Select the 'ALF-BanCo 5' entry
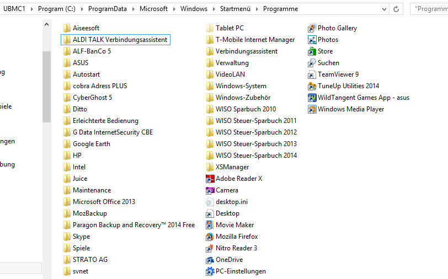The height and width of the screenshot is (279, 448). click(92, 51)
